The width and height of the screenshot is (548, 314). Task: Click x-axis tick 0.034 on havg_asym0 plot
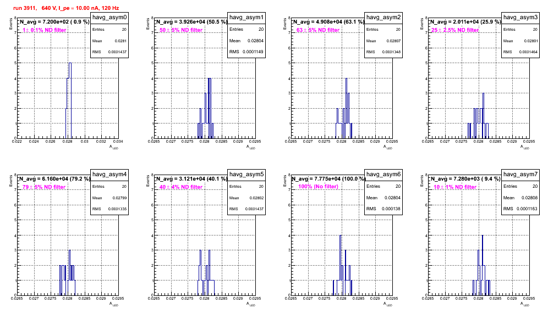pyautogui.click(x=118, y=142)
